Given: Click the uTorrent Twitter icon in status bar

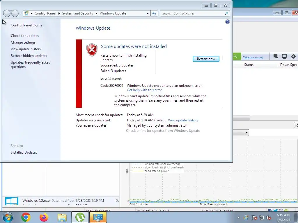Looking at the screenshot, I should pyautogui.click(x=276, y=210).
